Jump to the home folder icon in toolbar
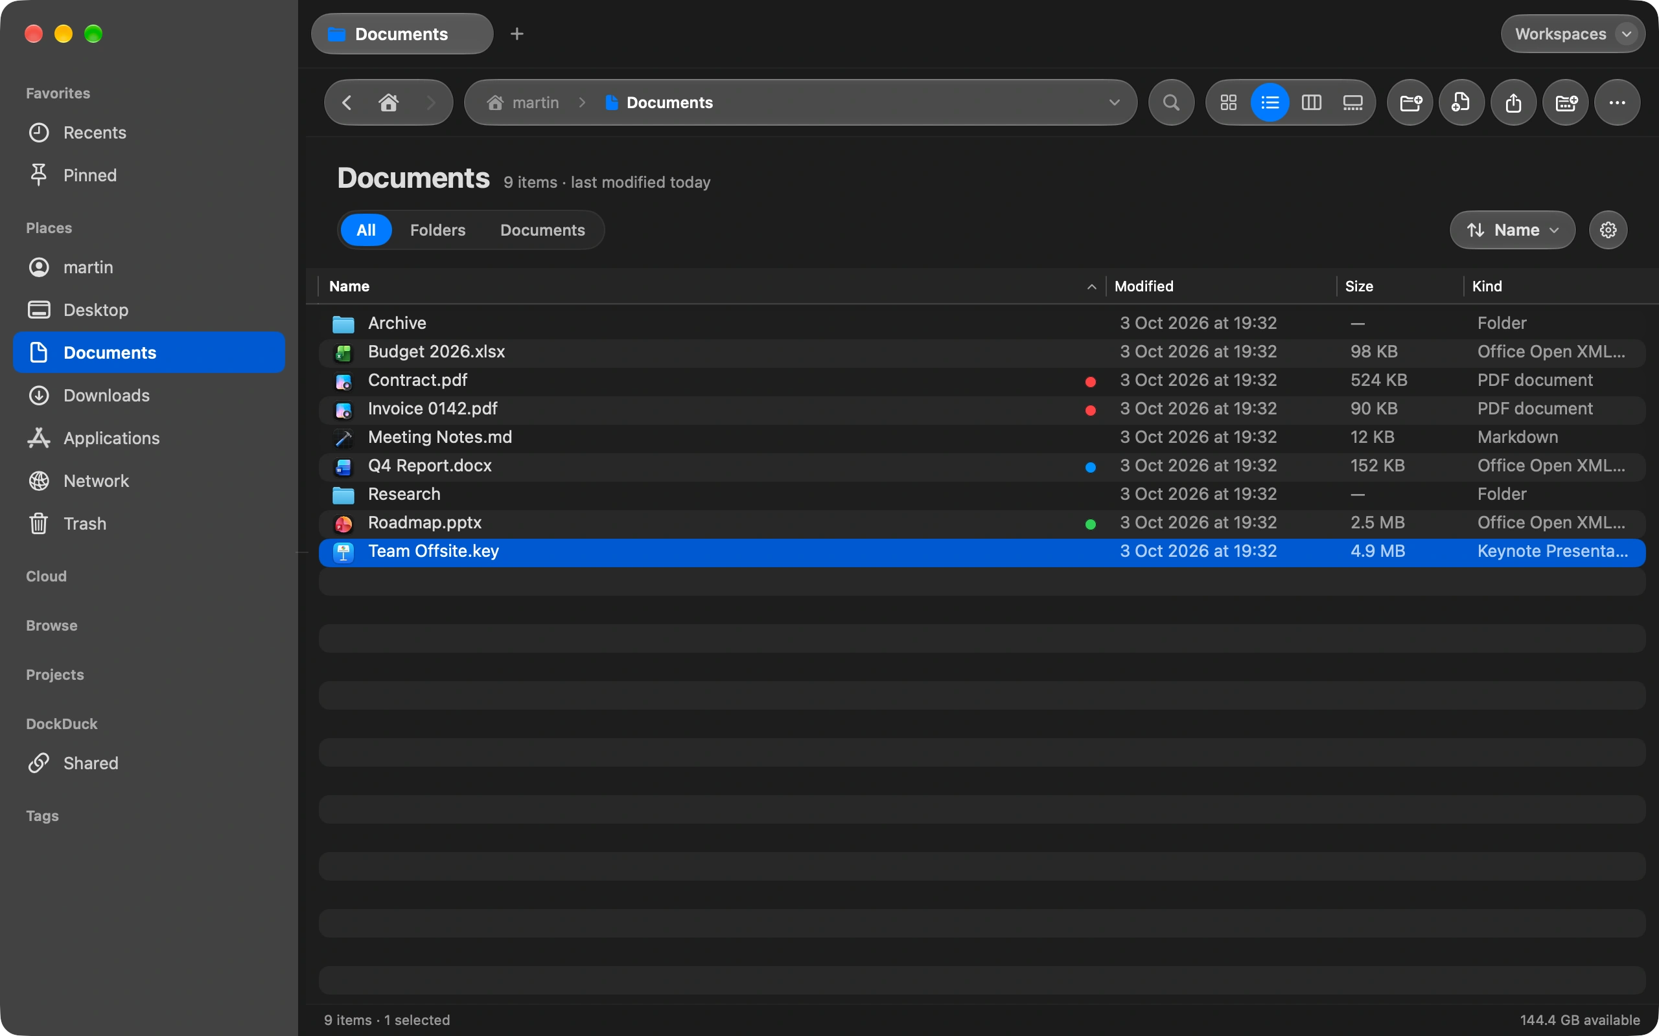 [x=389, y=103]
